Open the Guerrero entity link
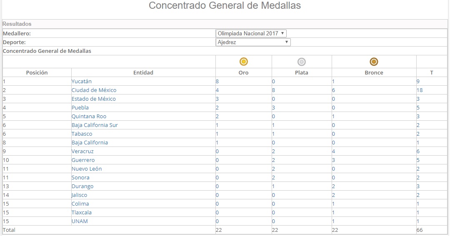This screenshot has height=236, width=450. [x=83, y=160]
